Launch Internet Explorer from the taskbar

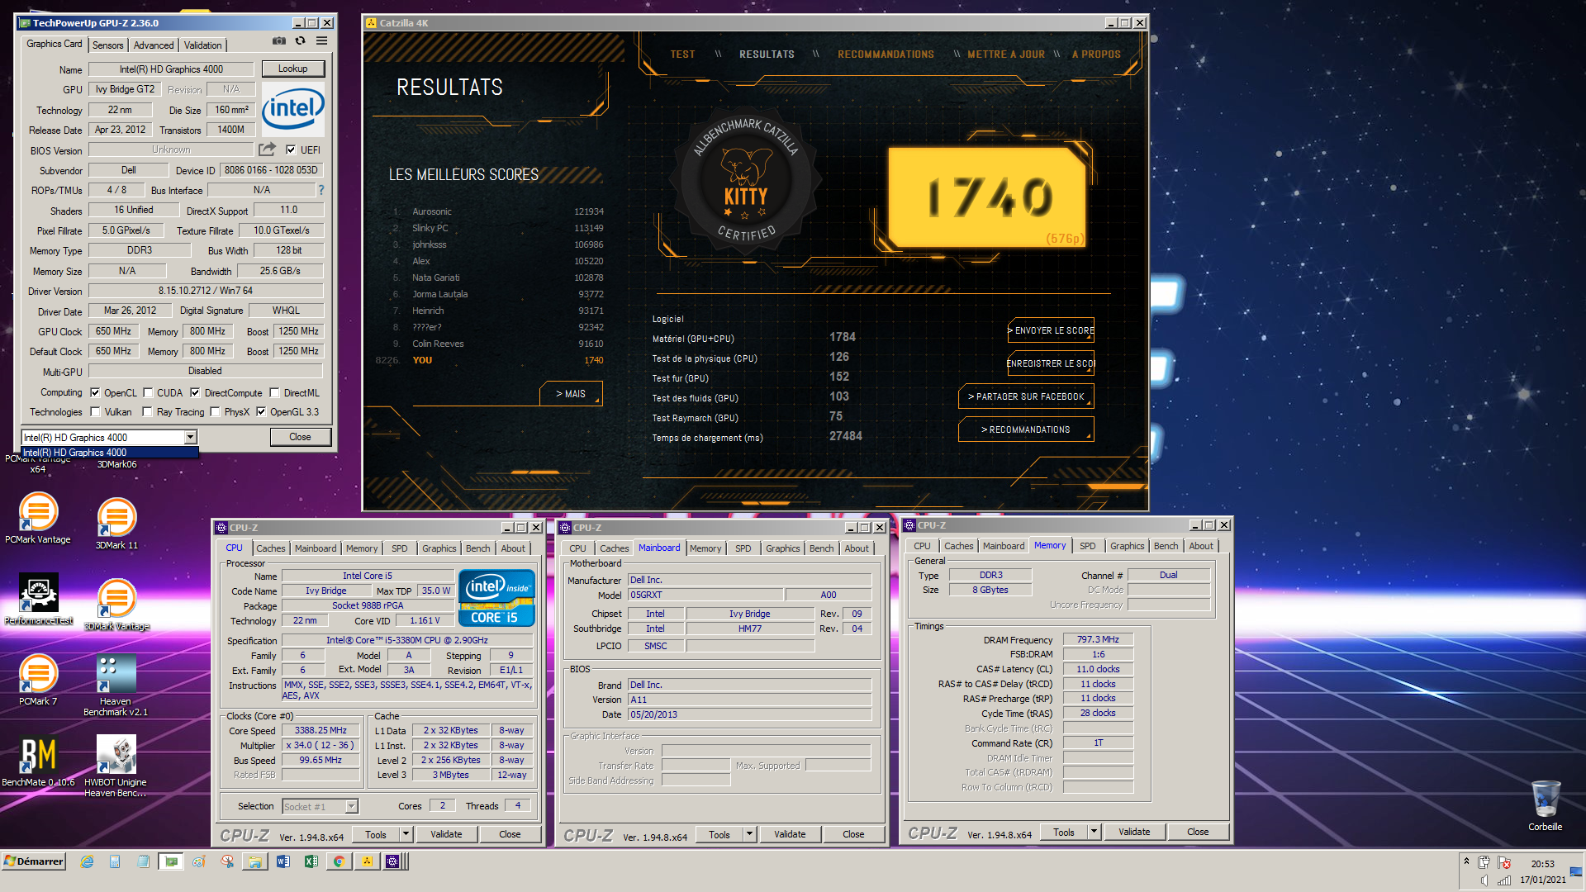pyautogui.click(x=87, y=861)
